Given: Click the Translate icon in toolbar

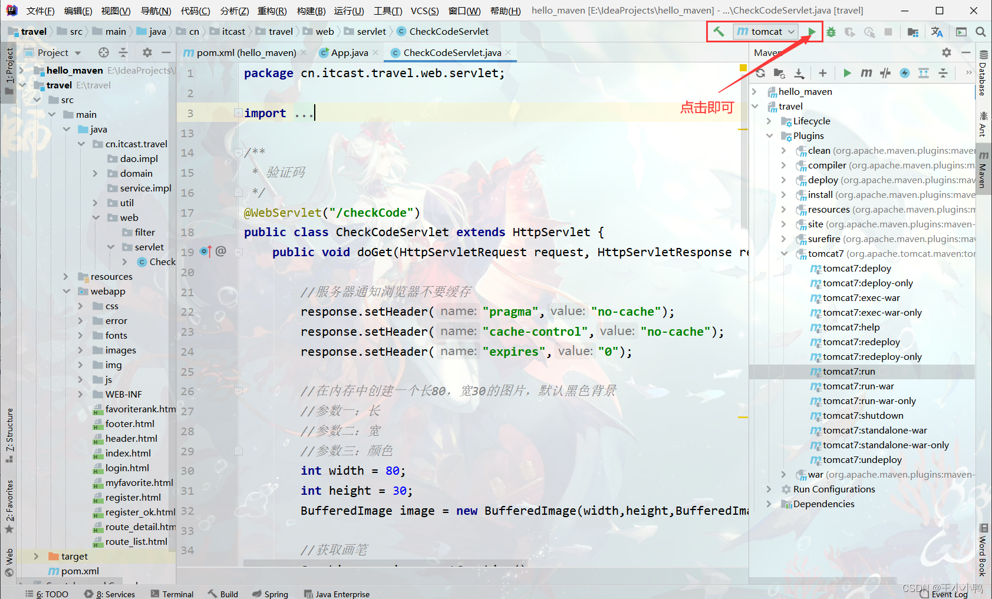Looking at the screenshot, I should pos(937,32).
